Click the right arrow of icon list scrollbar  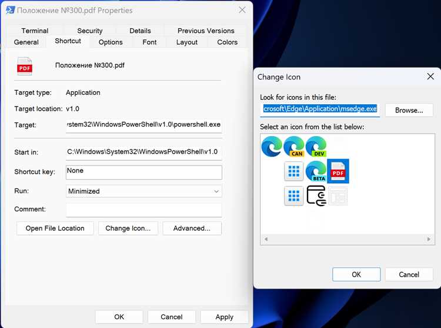(x=429, y=239)
